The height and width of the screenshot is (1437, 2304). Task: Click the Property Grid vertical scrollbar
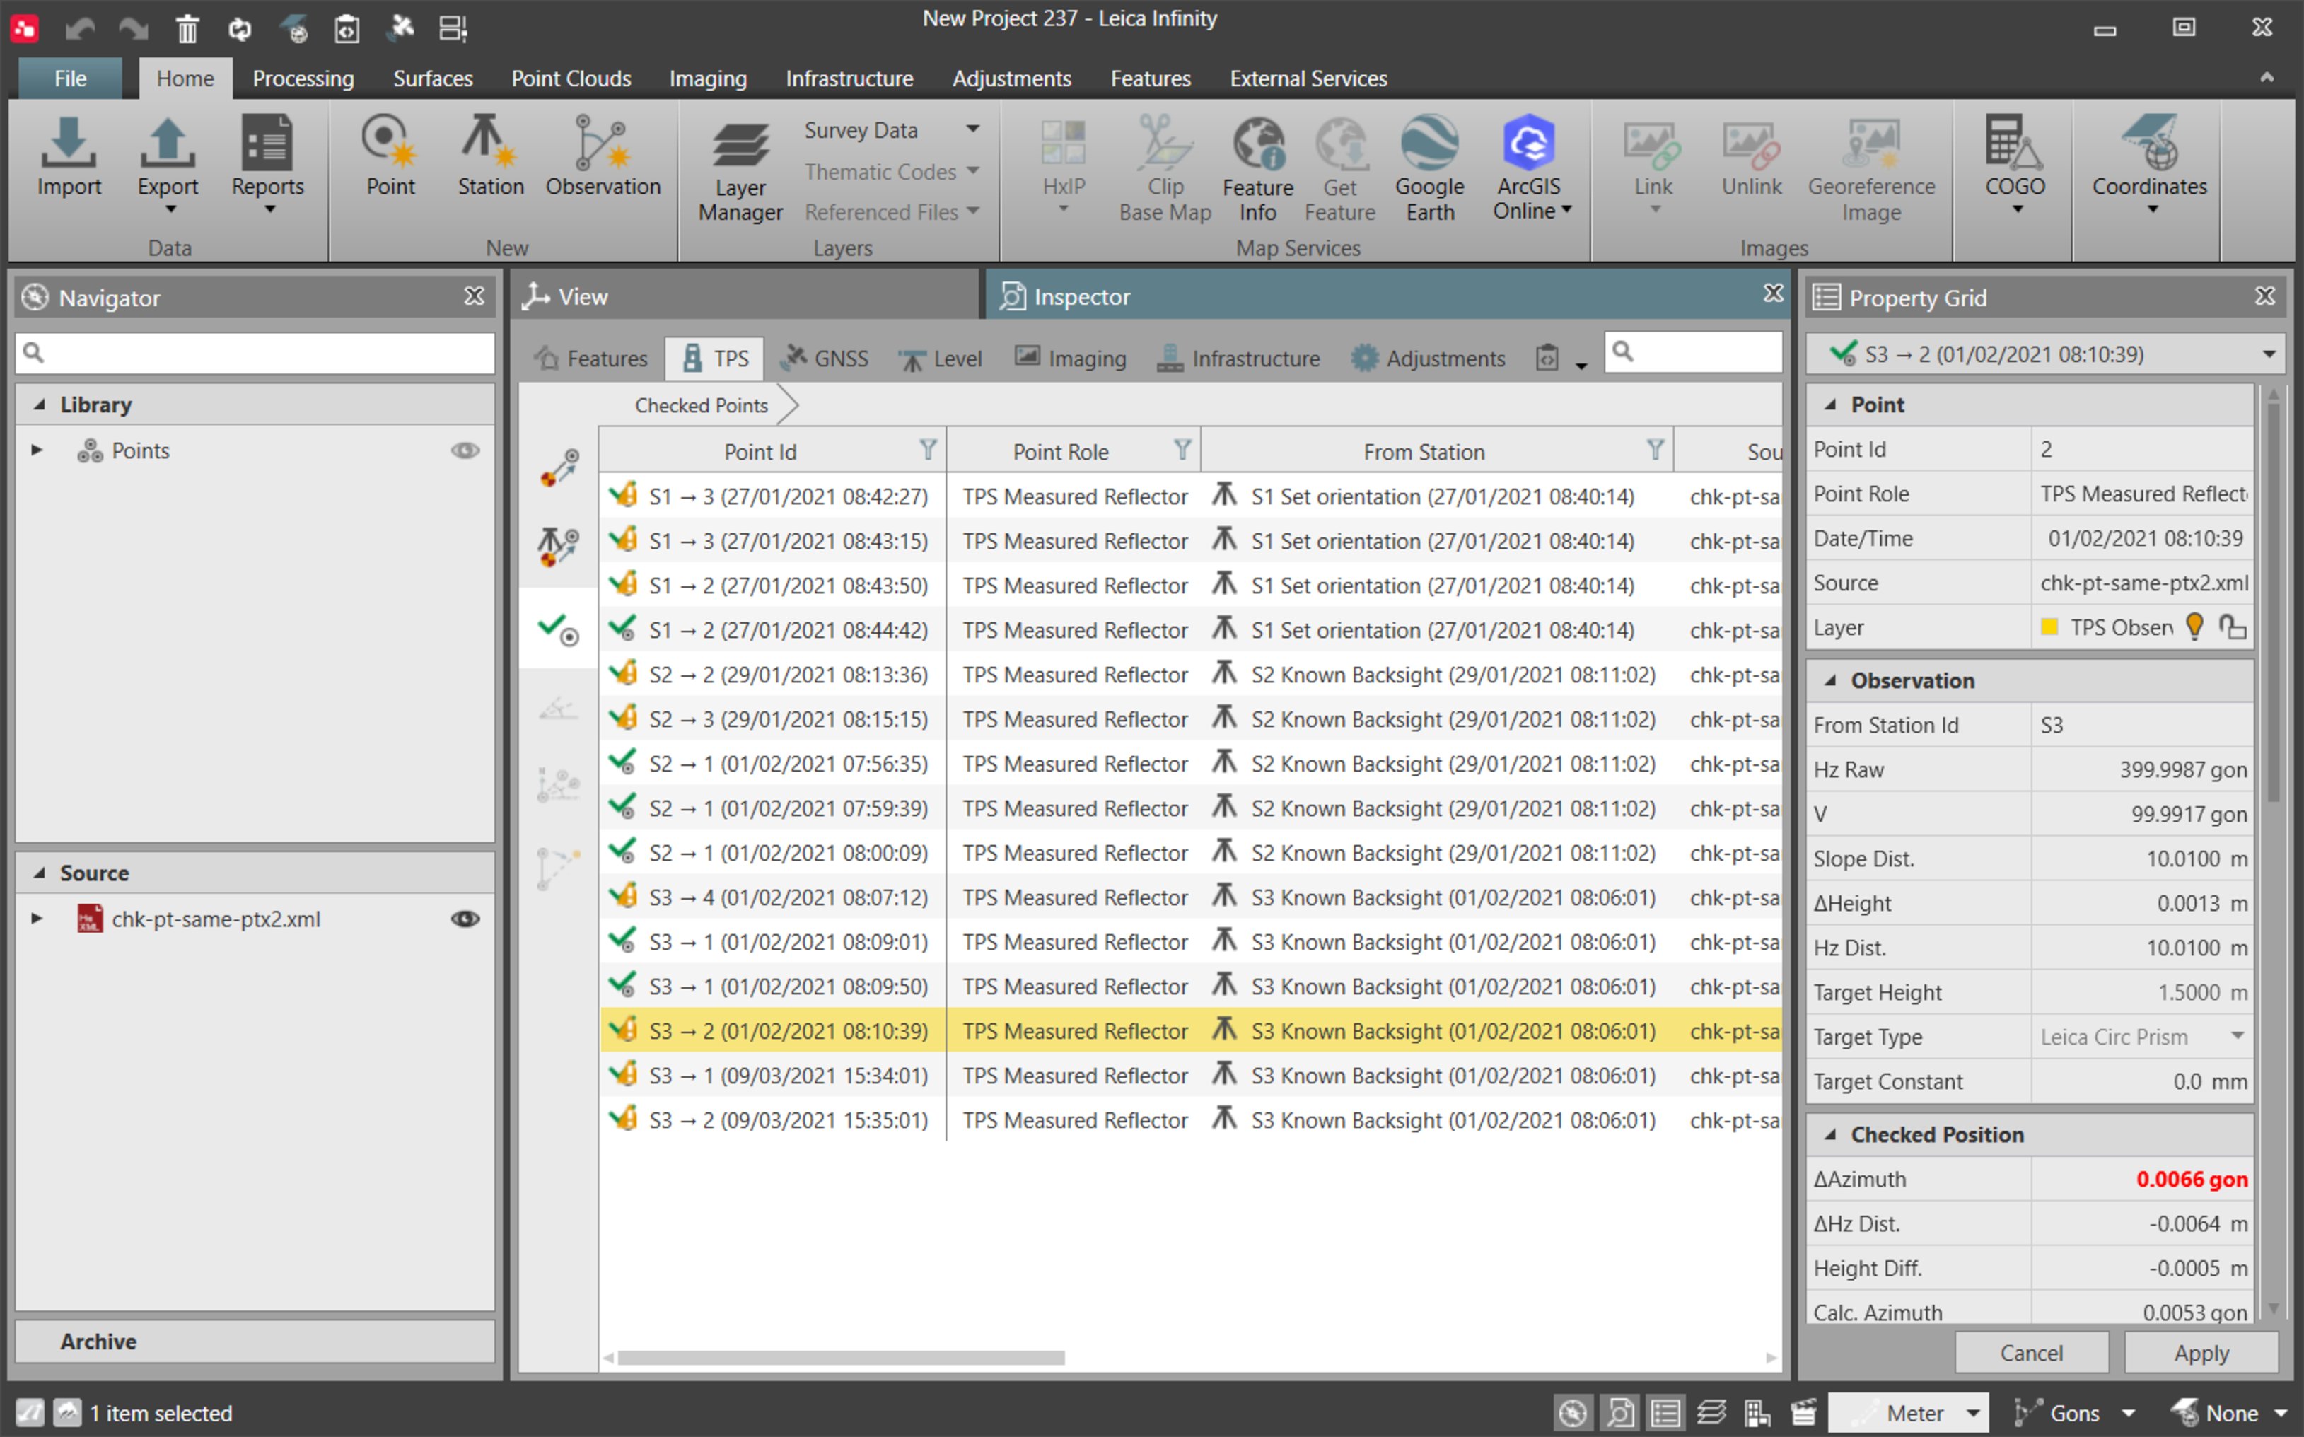[2273, 603]
